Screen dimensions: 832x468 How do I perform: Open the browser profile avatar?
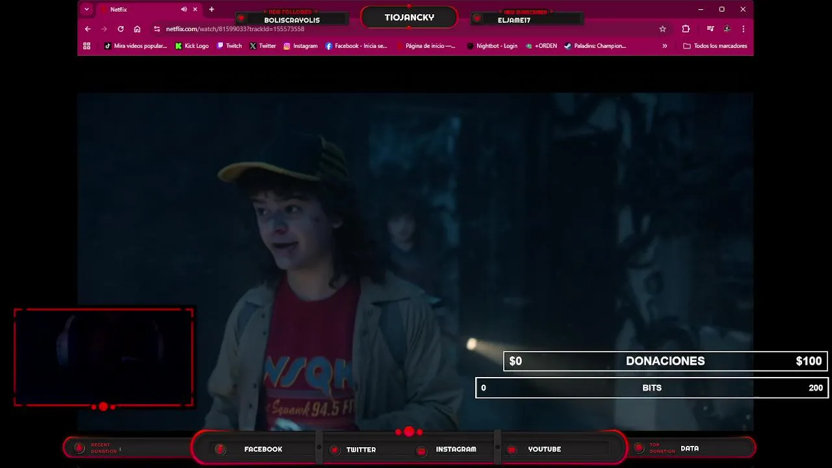click(x=727, y=29)
